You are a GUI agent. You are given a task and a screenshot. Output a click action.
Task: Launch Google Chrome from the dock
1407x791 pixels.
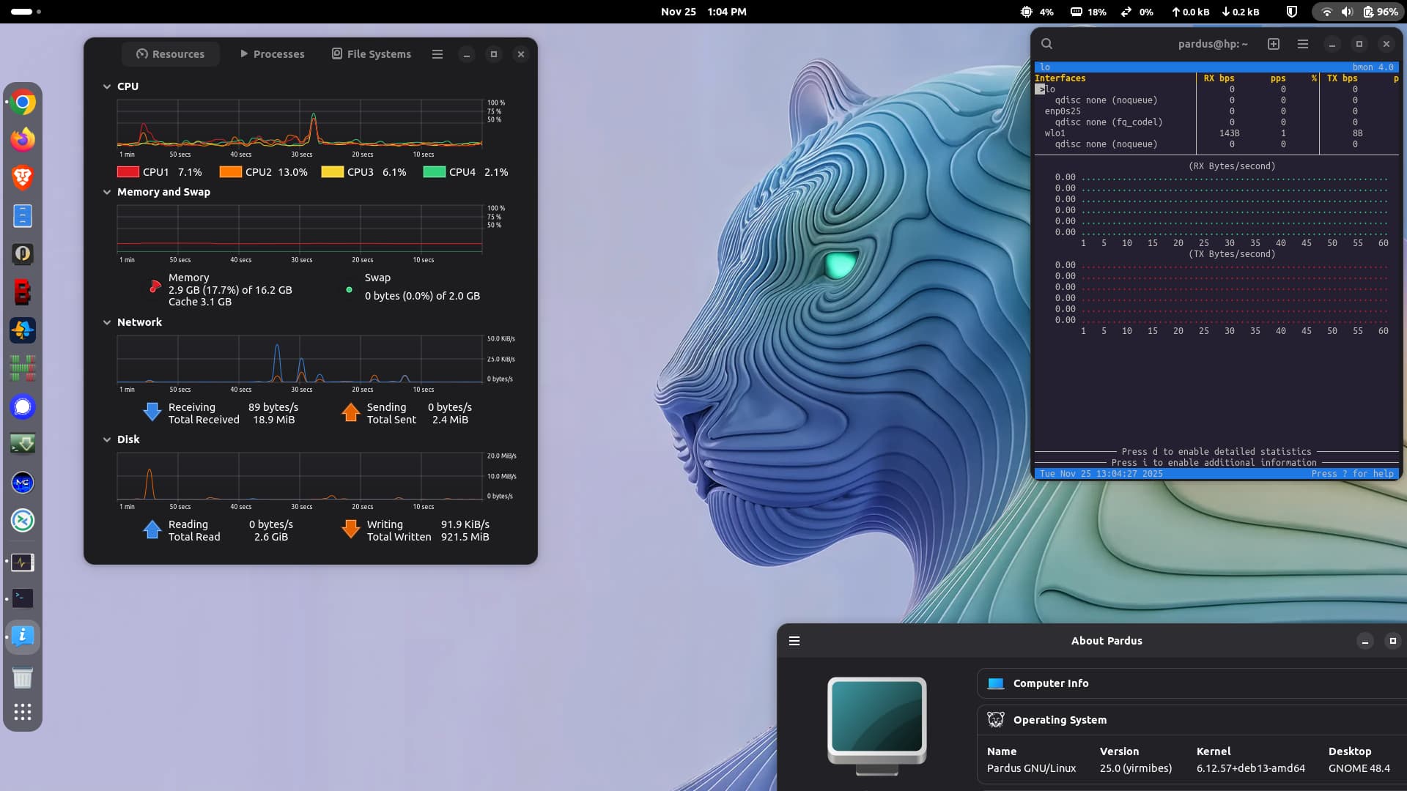[x=23, y=103]
